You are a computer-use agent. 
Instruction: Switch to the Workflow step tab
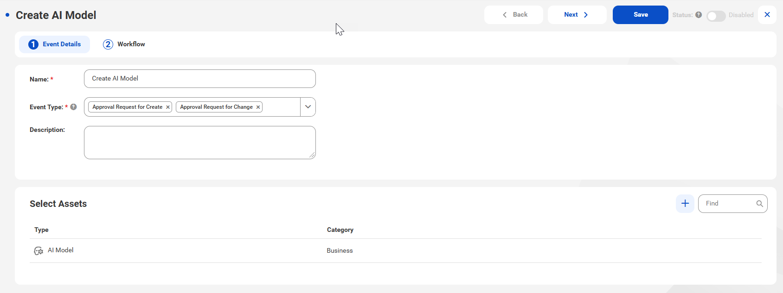(x=124, y=44)
